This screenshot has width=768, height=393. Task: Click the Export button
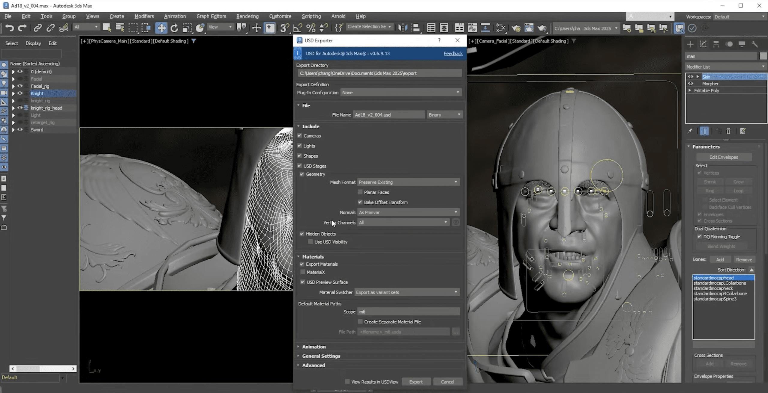click(416, 382)
